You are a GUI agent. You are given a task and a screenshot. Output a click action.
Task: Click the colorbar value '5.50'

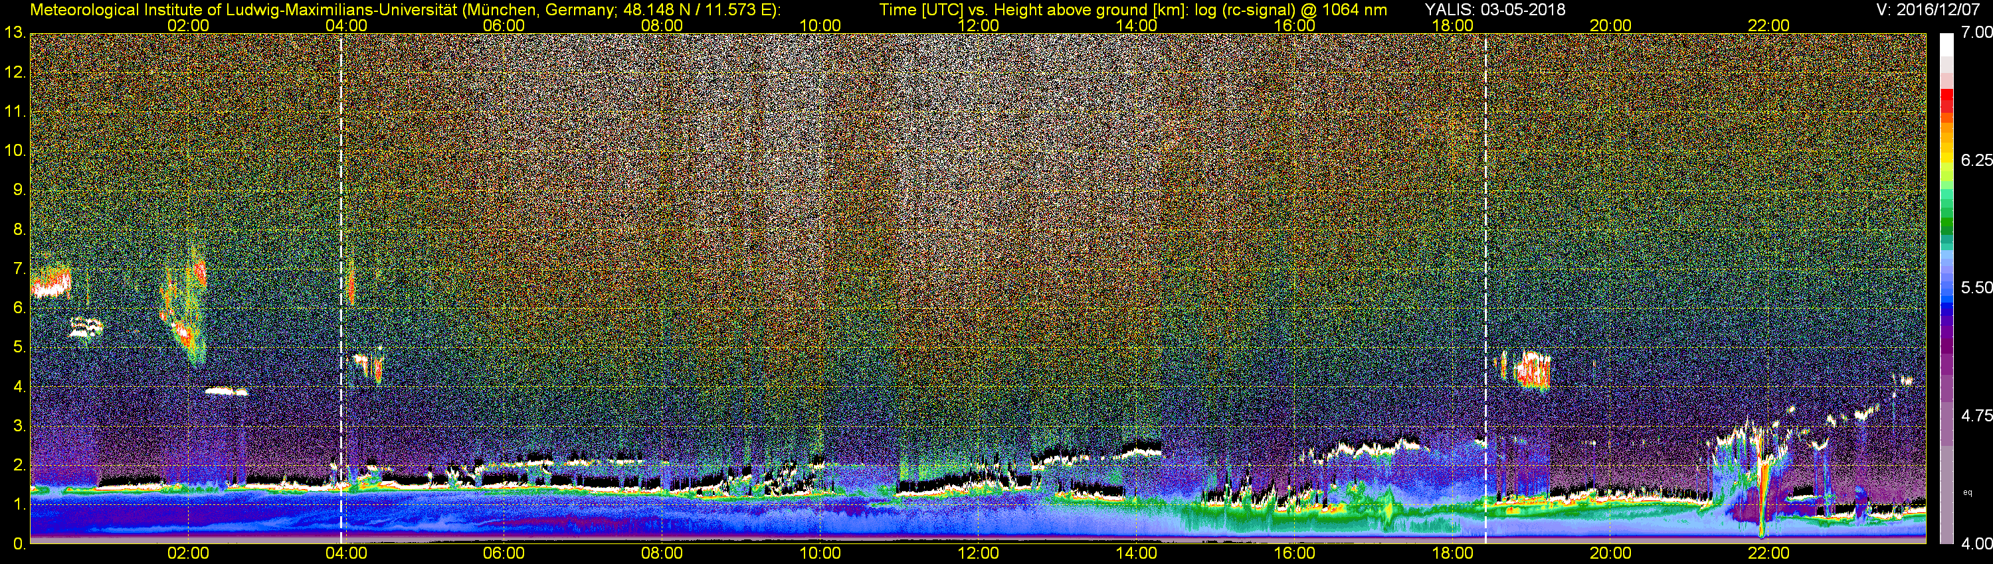point(1976,287)
